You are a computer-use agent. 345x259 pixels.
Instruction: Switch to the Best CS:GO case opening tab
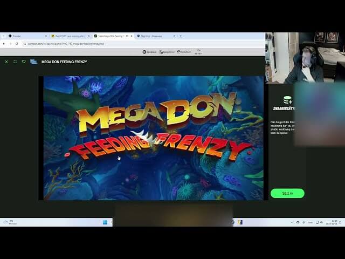coord(70,36)
